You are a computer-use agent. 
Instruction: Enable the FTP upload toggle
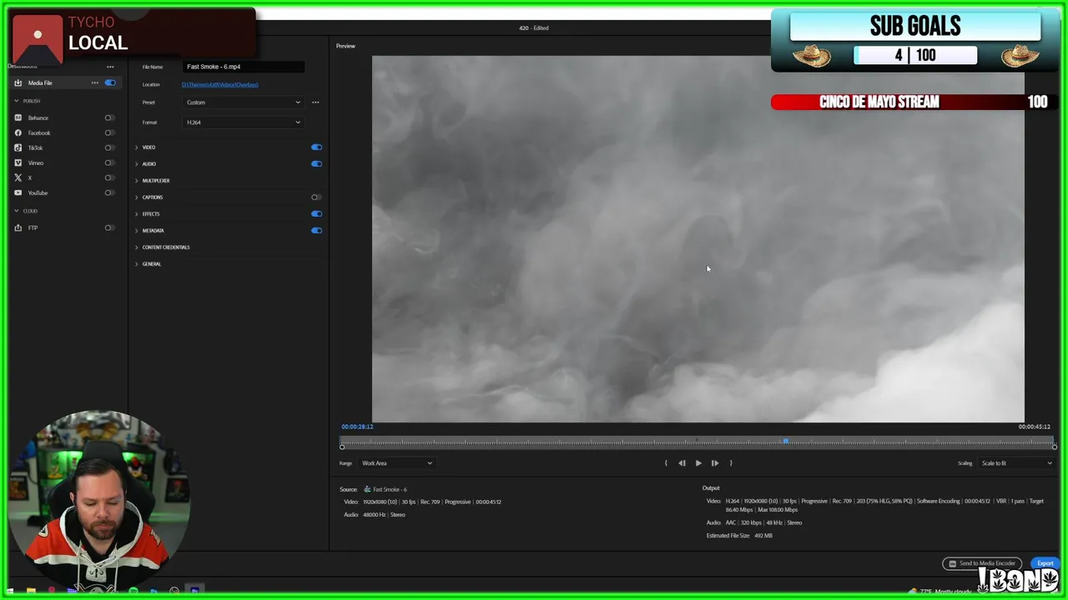[109, 227]
